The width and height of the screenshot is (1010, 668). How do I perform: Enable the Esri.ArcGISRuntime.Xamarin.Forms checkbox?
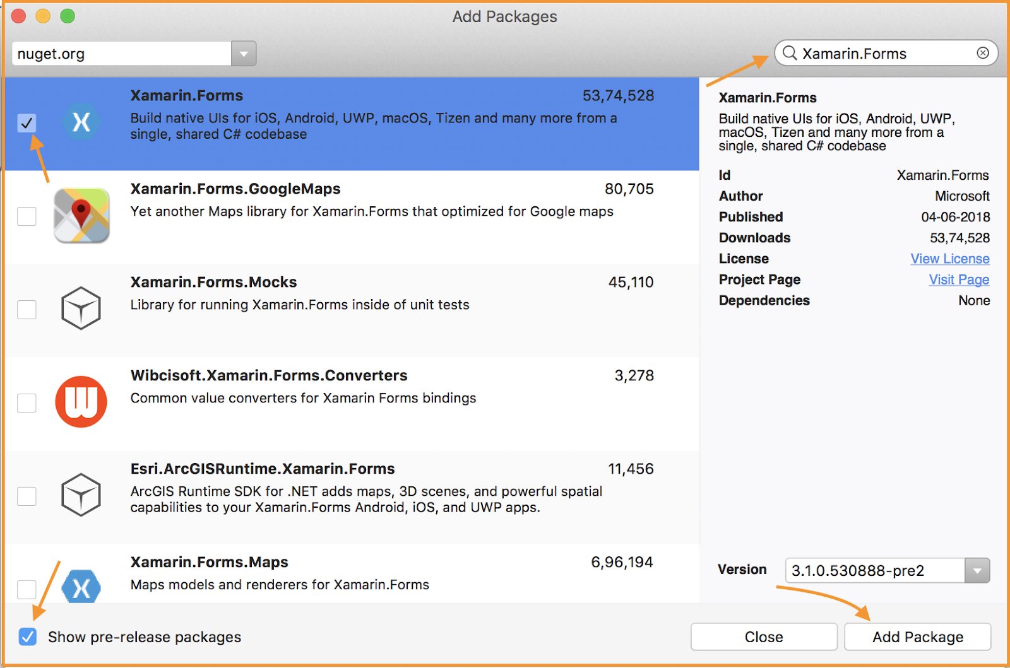click(x=27, y=496)
